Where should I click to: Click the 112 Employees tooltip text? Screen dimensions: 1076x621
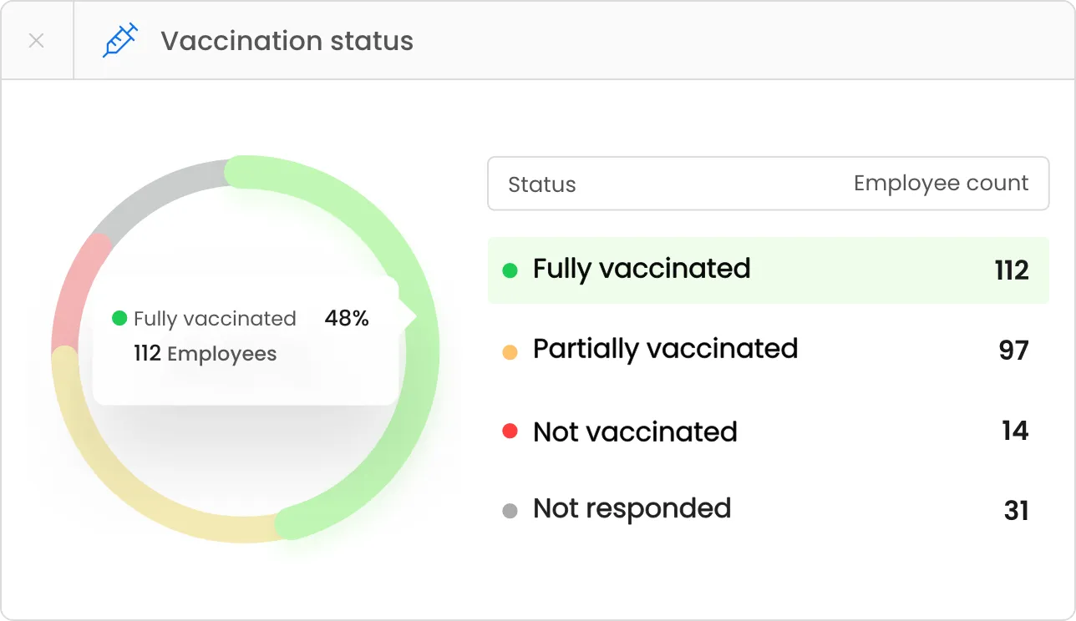pyautogui.click(x=205, y=354)
